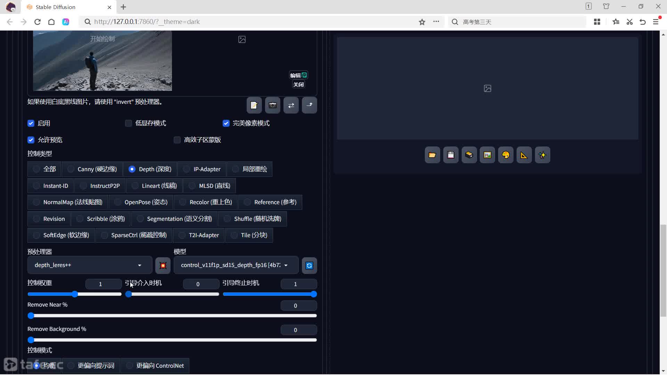Viewport: 667px width, 375px height.
Task: Enable 完美像素模式 (Perfect Pixel Mode)
Action: click(226, 123)
